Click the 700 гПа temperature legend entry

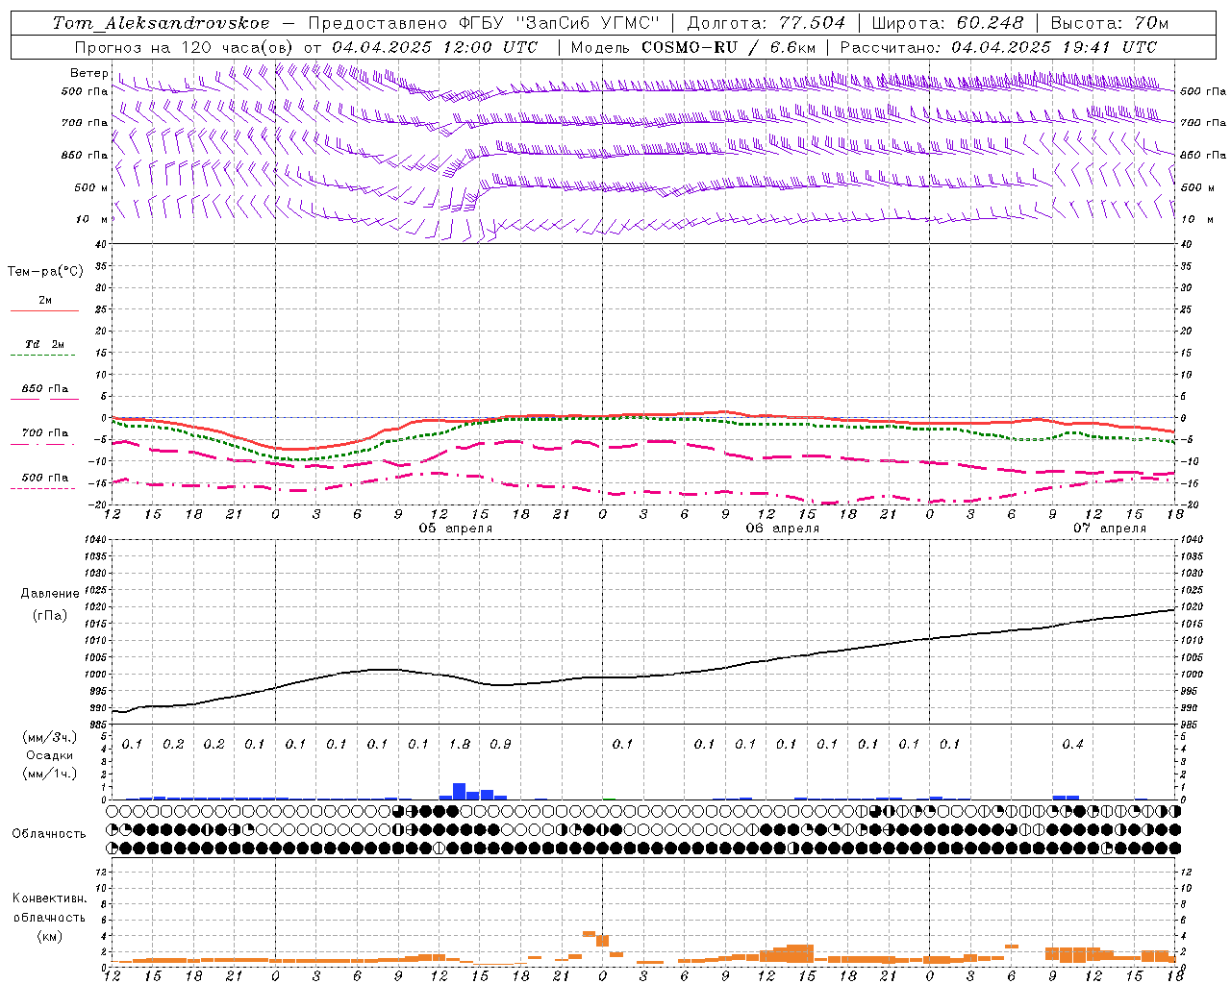pyautogui.click(x=45, y=432)
